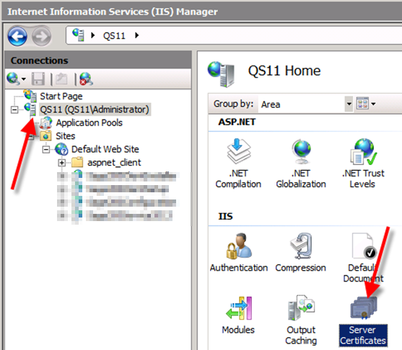This screenshot has height=350, width=402.
Task: Open the Modules feature
Action: [x=238, y=315]
